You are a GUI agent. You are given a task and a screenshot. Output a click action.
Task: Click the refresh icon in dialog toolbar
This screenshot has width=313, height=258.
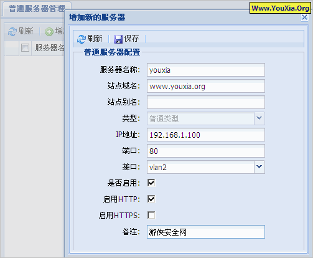coord(81,39)
